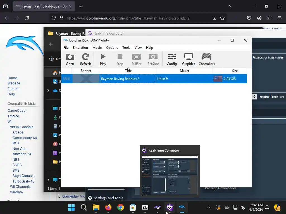Open Firefox application hamburger menu
This screenshot has height=214, width=286.
coord(279,18)
